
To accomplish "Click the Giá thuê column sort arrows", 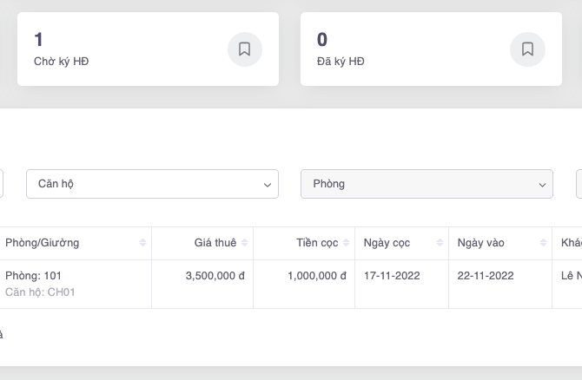I will point(245,243).
